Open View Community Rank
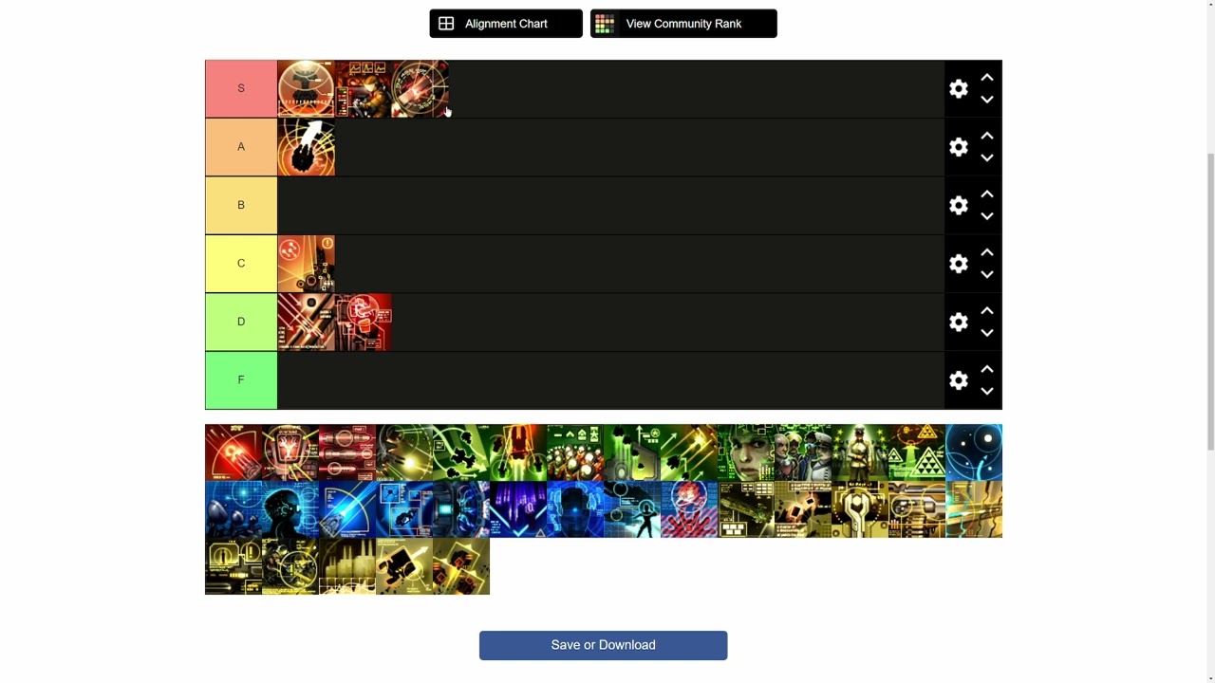Viewport: 1215px width, 683px height. click(683, 24)
